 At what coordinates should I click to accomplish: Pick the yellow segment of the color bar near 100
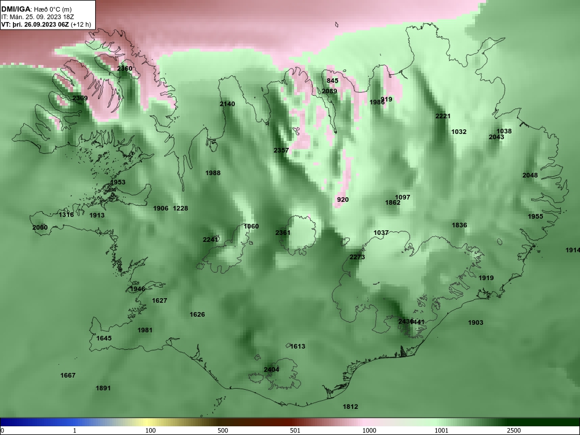(148, 422)
